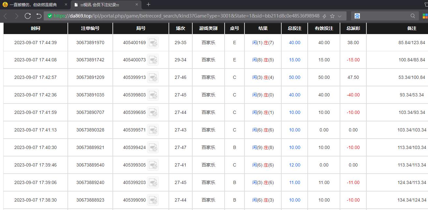Open video replay icon for round 405399913

153,78
